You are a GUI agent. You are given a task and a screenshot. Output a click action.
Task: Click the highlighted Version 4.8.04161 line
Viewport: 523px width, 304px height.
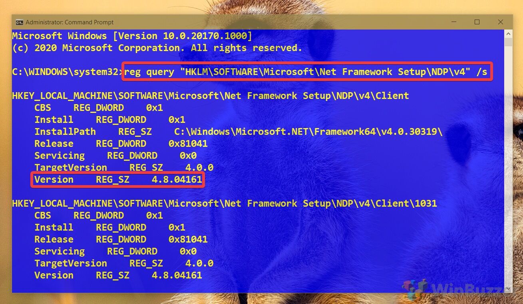coord(118,180)
